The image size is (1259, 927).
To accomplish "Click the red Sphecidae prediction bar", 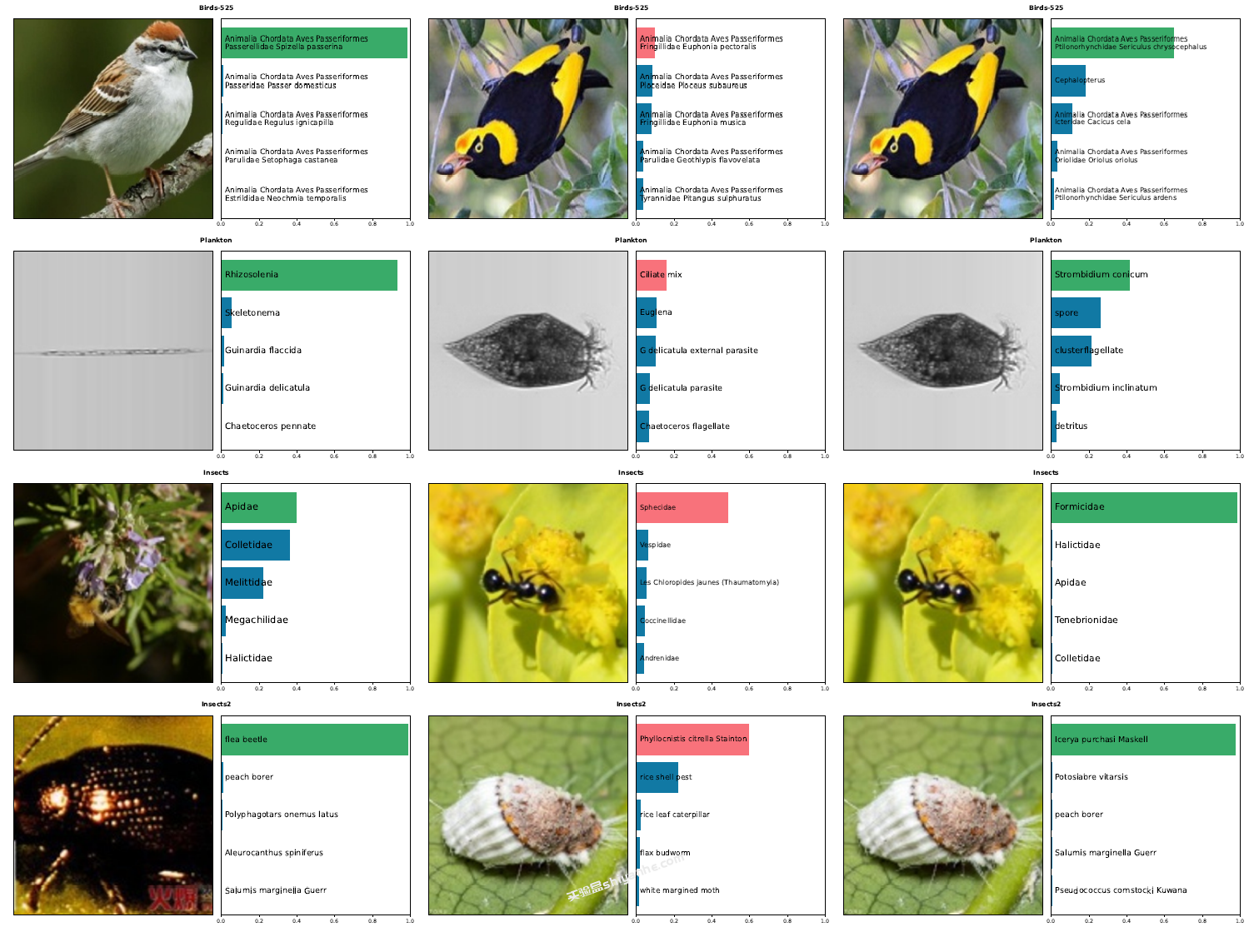I will (682, 507).
